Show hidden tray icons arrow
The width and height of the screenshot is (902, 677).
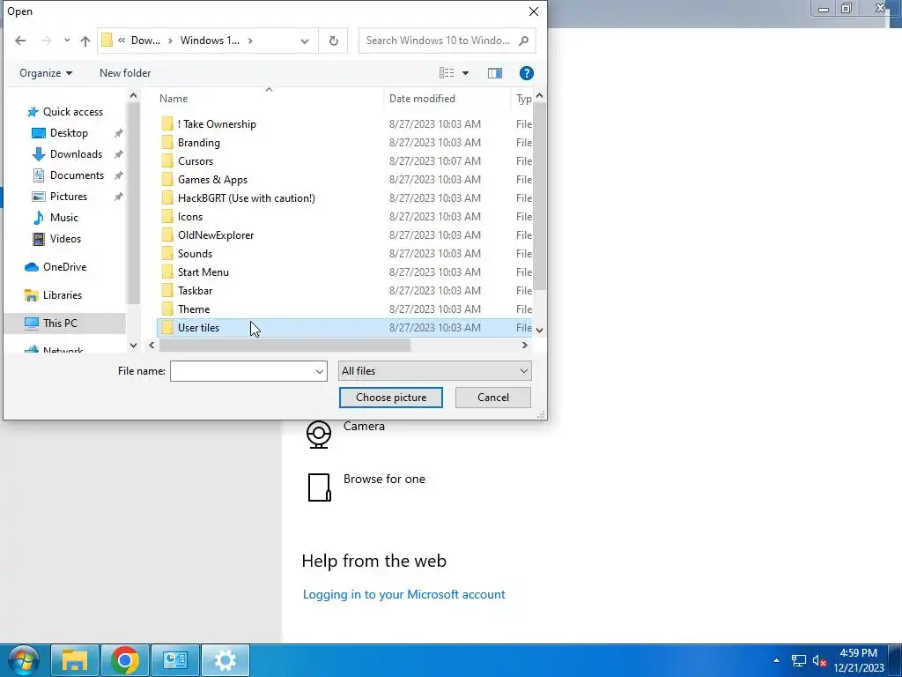point(777,661)
